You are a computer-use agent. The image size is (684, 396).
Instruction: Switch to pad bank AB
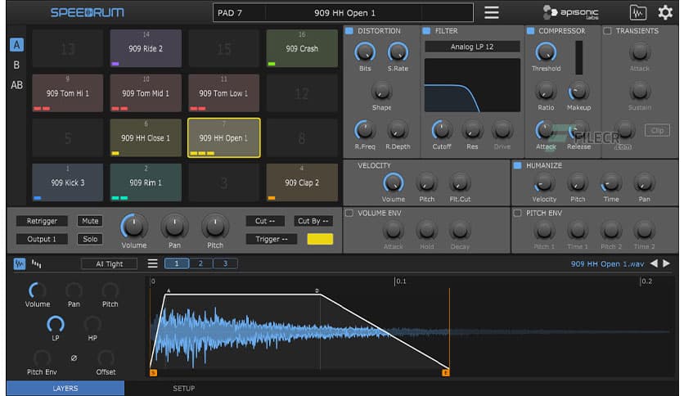[x=16, y=85]
